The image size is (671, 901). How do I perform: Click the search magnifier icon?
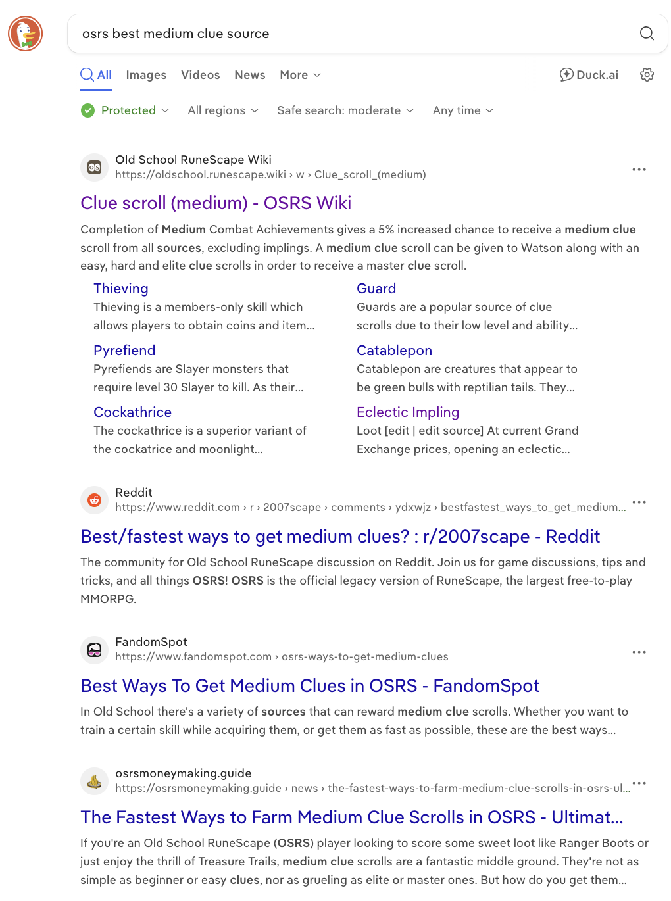(x=647, y=34)
